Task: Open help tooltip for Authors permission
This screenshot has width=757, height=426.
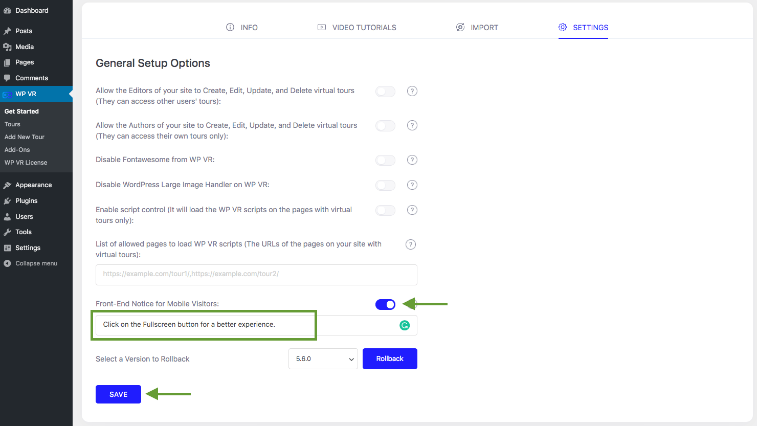Action: (x=412, y=125)
